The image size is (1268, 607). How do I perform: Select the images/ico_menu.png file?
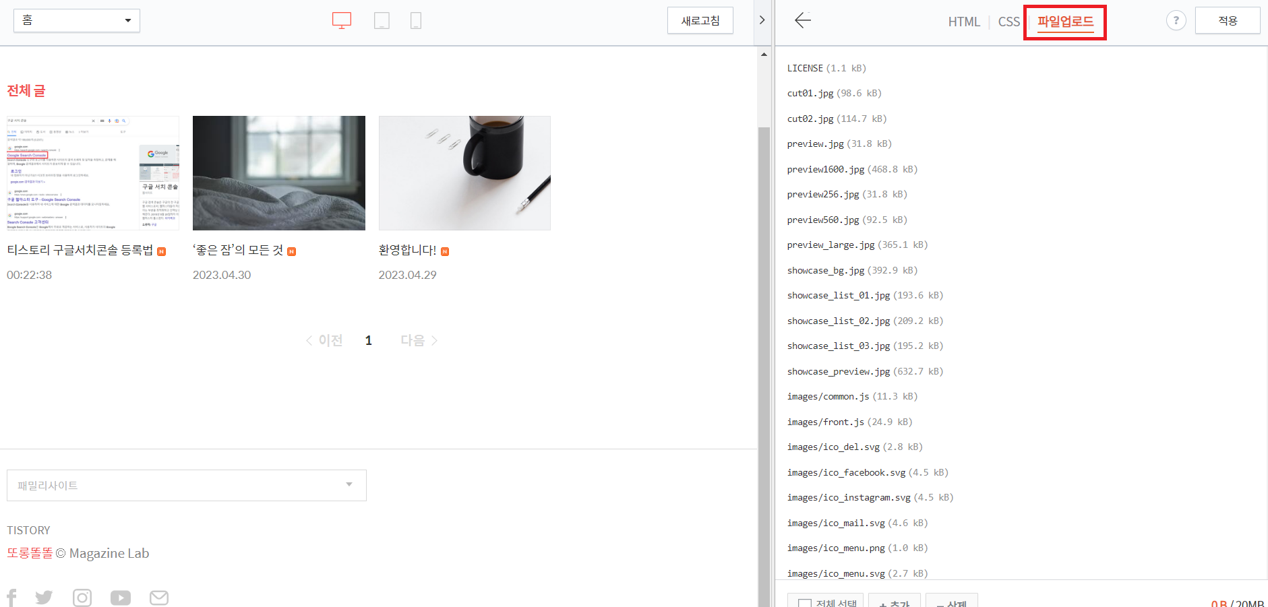click(x=857, y=548)
